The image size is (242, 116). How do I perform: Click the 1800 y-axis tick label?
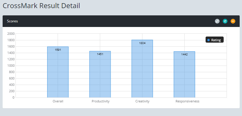click(x=11, y=40)
